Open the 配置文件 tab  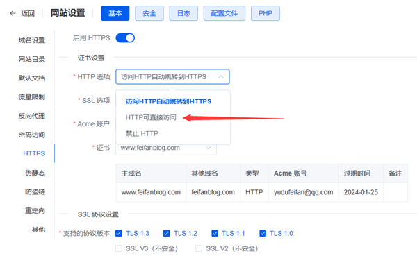tap(224, 13)
